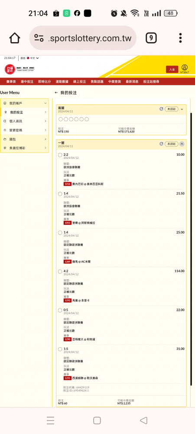The height and width of the screenshot is (434, 195).
Task: Expand 負責任博彩 in the user menu
Action: (x=24, y=148)
